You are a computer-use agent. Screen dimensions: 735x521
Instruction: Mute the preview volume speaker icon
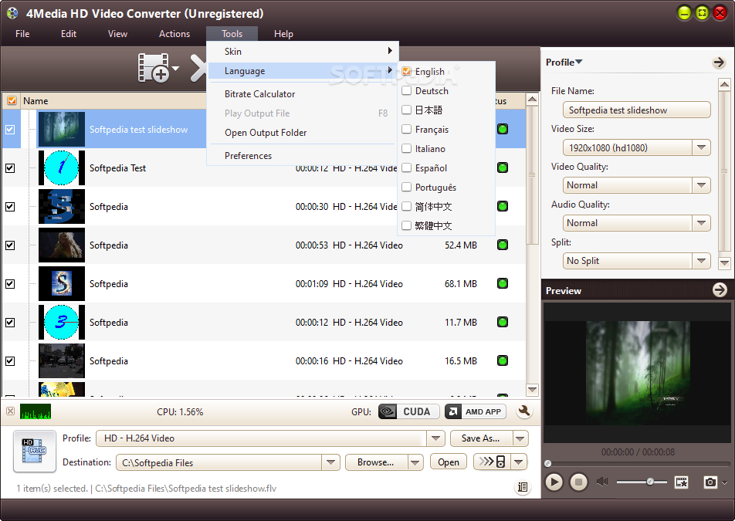point(602,482)
